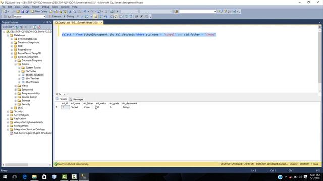Toggle Include Actual Execution Plan
Image resolution: width=323 pixels, height=181 pixels.
[101, 16]
